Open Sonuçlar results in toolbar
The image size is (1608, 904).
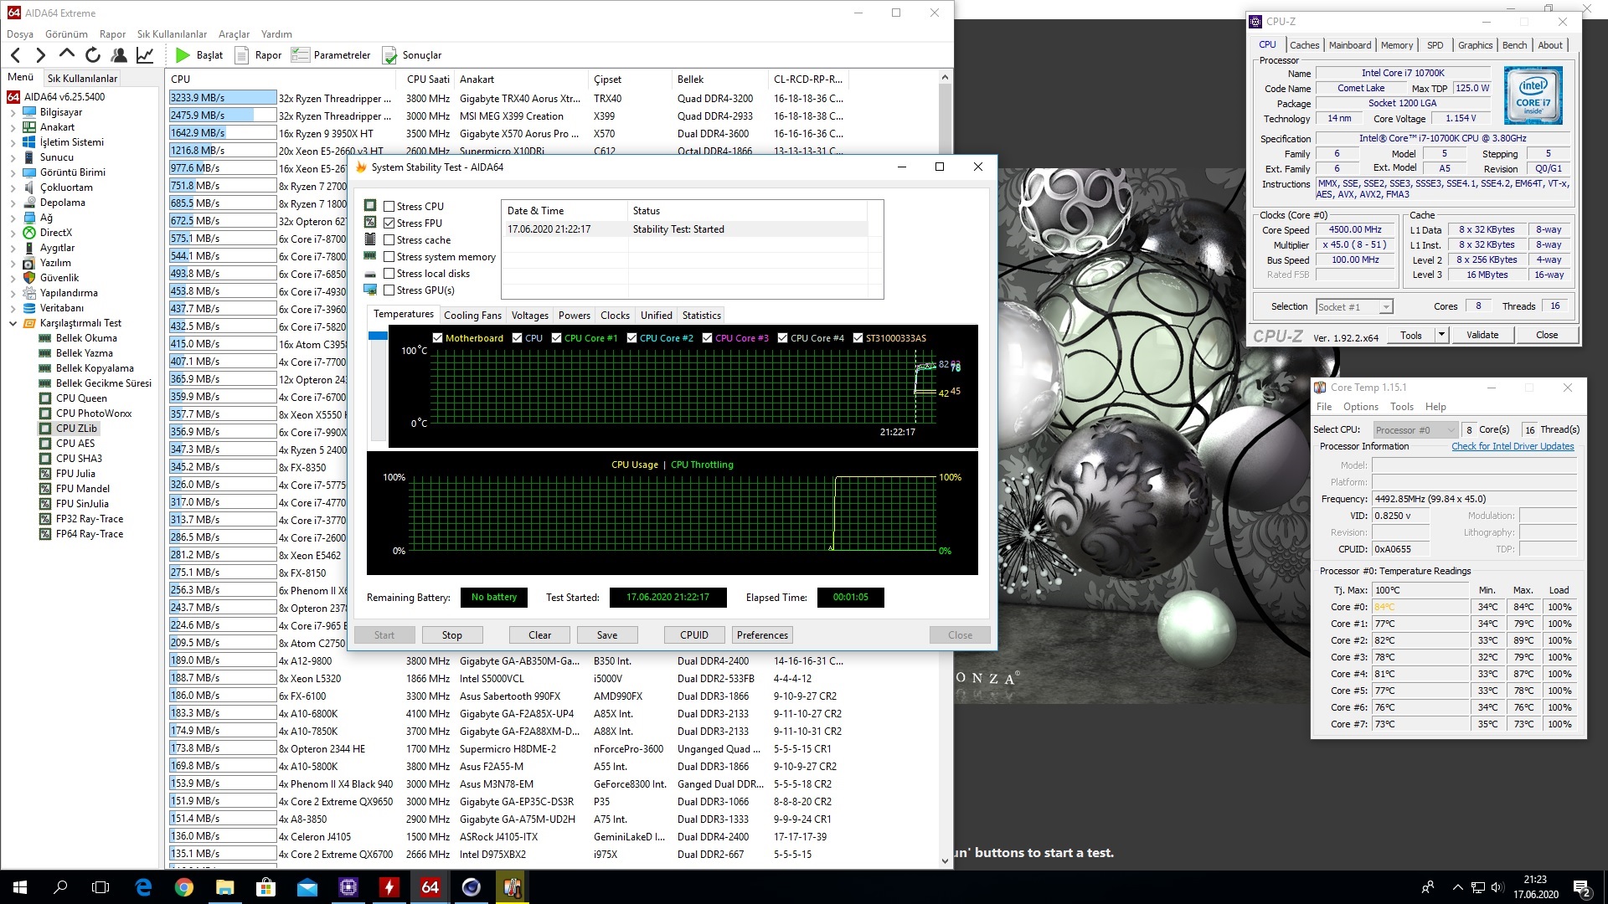coord(412,55)
